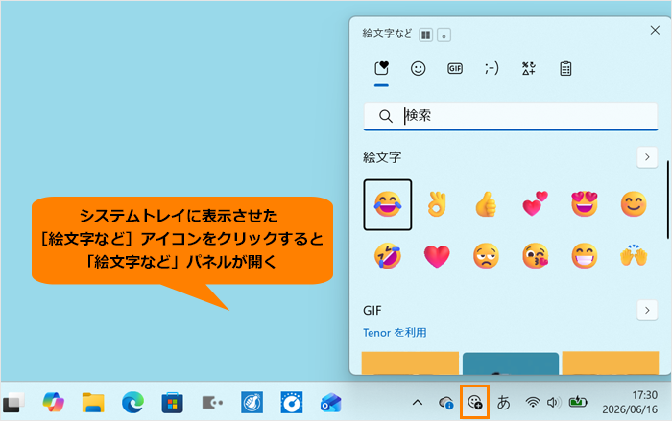Click the 検索 search field
Image resolution: width=672 pixels, height=421 pixels.
510,116
